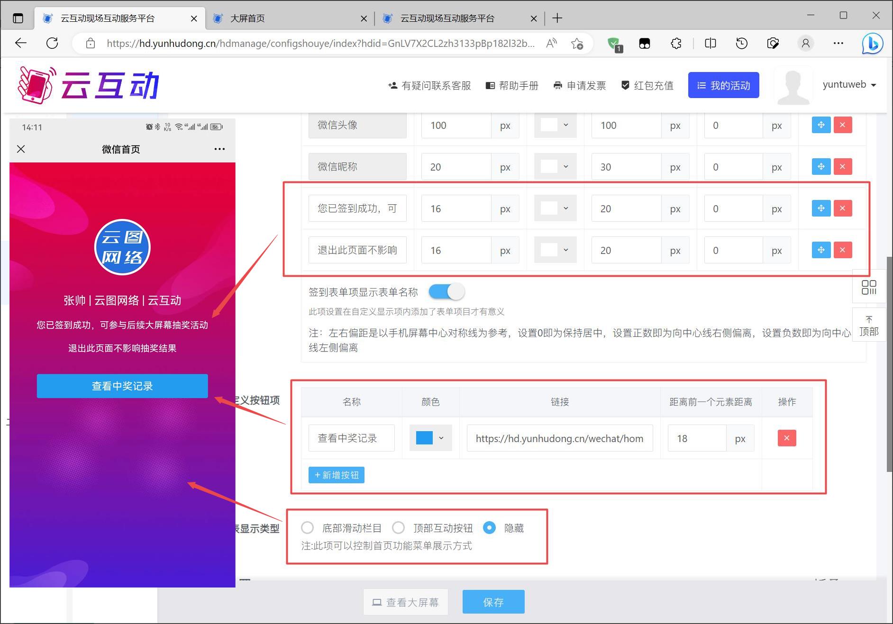Screen dimensions: 893x624
Task: Open 有疑问联系客服 menu item
Action: (x=429, y=86)
